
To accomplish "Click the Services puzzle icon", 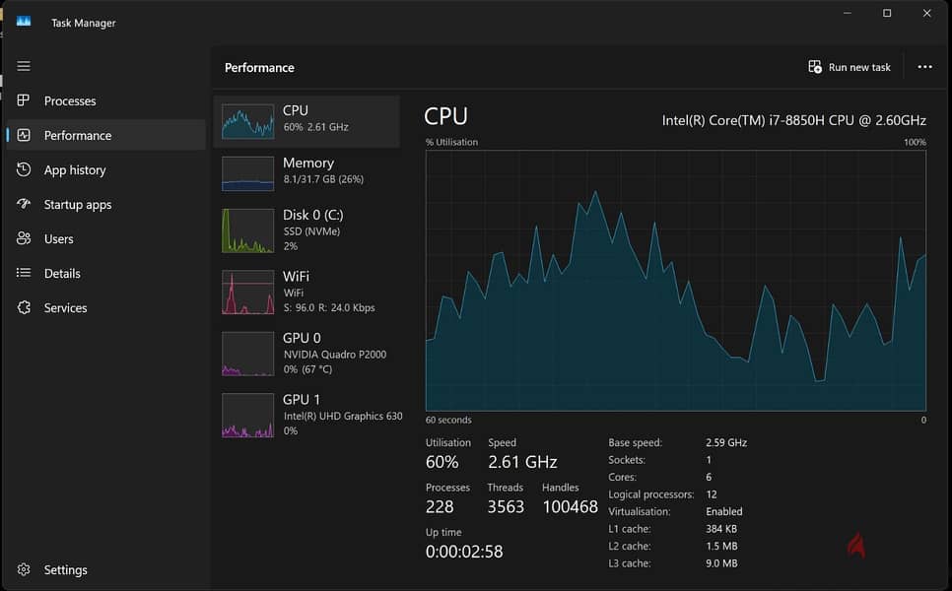I will pyautogui.click(x=24, y=307).
